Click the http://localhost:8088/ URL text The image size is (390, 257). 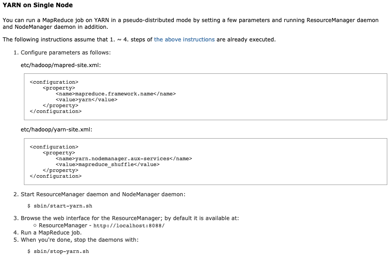129,226
